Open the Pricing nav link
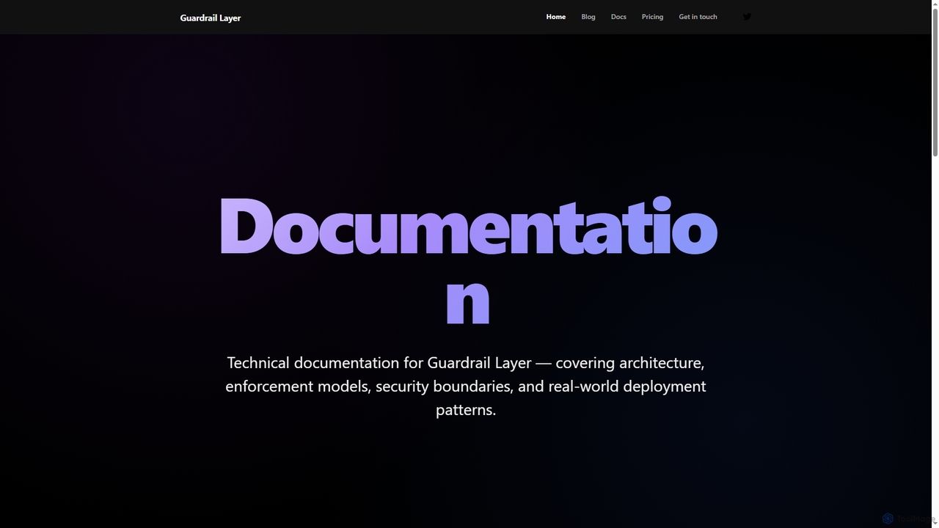The image size is (939, 528). 652,17
